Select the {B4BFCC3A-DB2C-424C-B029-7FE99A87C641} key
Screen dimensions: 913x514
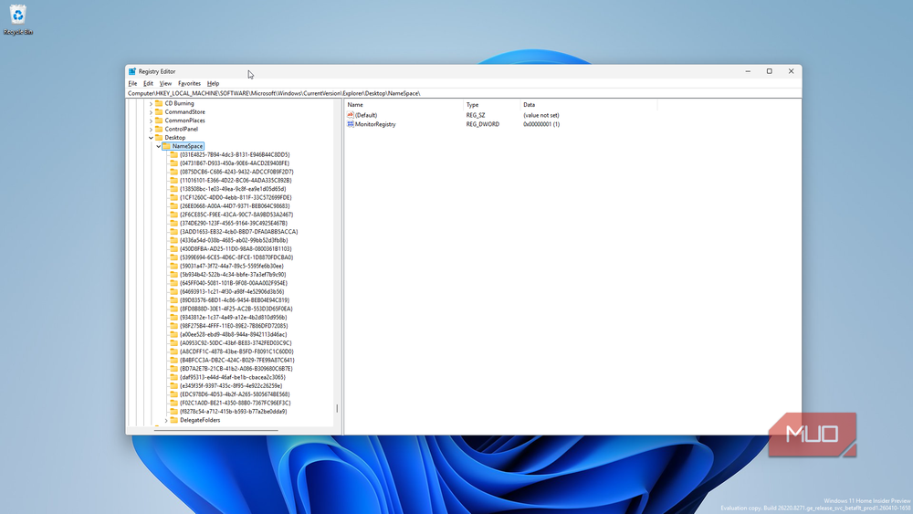tap(237, 360)
